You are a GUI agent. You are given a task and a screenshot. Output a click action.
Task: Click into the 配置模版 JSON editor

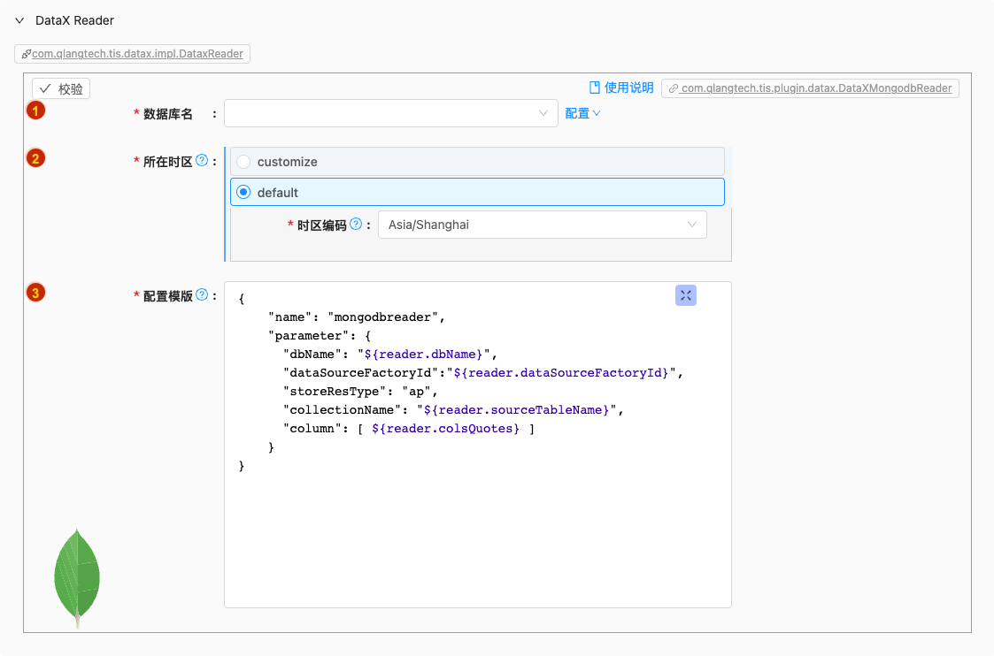pos(477,445)
